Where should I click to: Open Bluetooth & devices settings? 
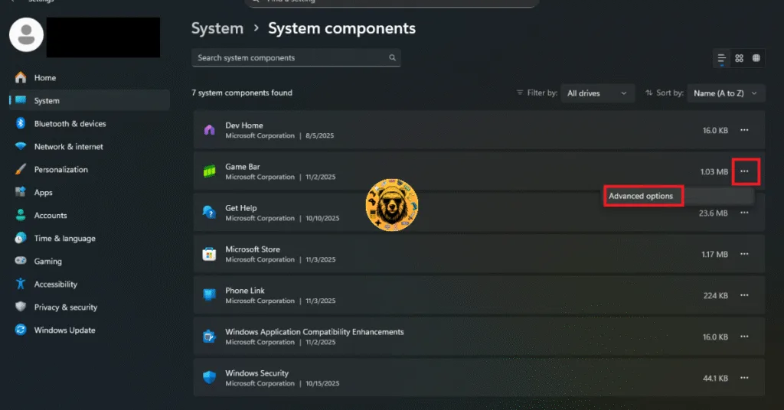click(70, 124)
